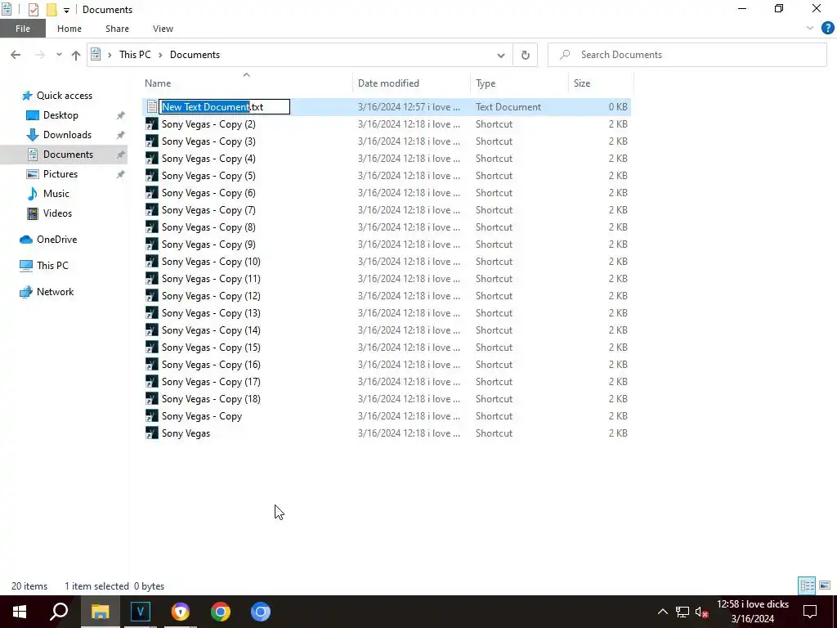Open the Recent locations dropdown arrow
This screenshot has width=837, height=628.
[x=59, y=55]
